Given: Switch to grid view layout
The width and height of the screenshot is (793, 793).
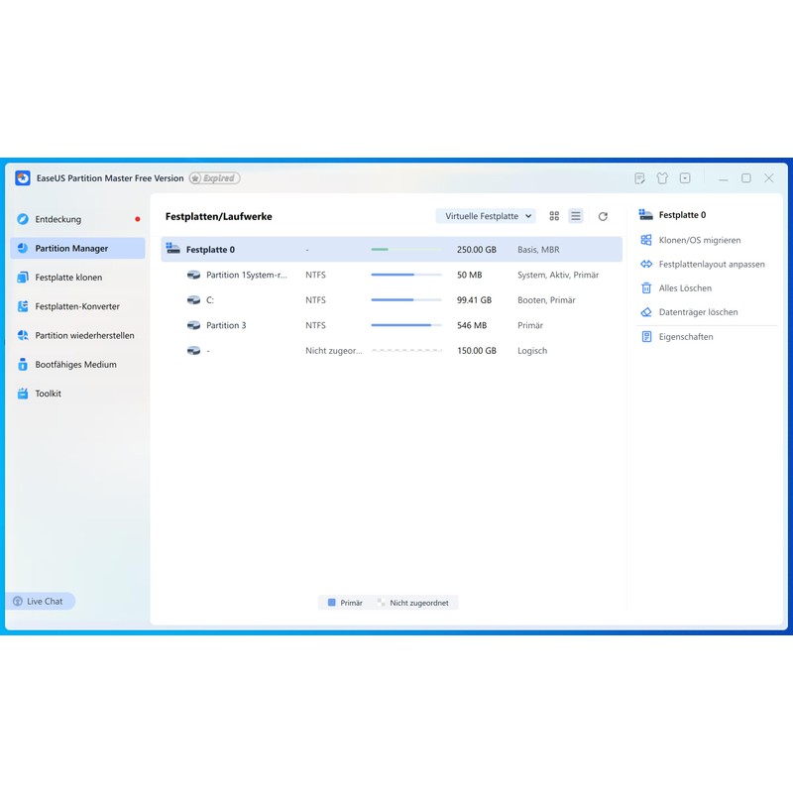Looking at the screenshot, I should click(554, 216).
